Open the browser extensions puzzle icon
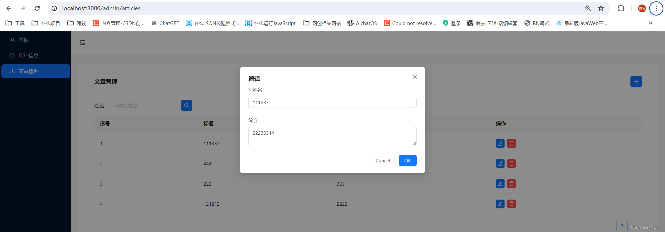The height and width of the screenshot is (232, 665). pos(621,8)
